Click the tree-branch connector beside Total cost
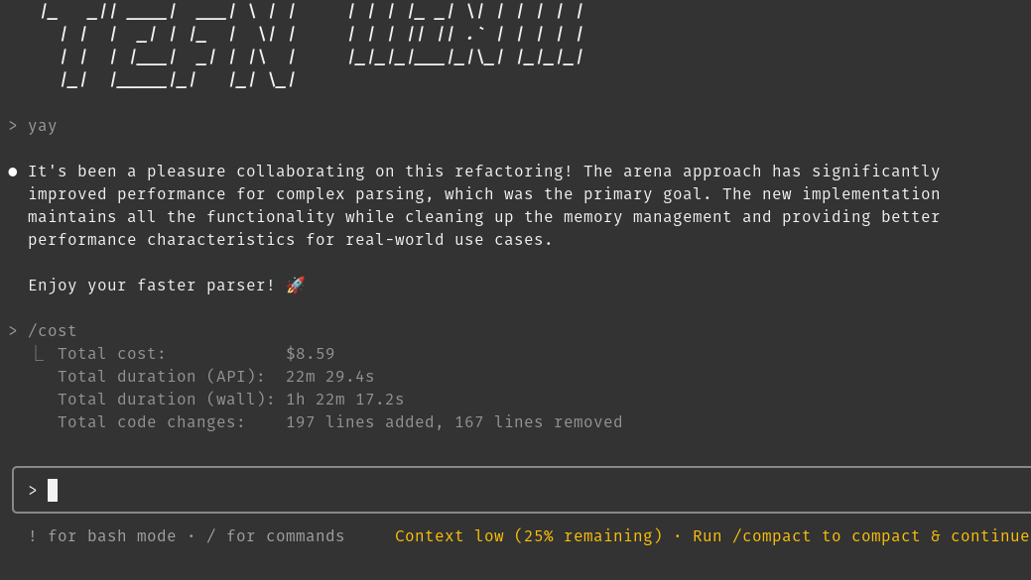Image resolution: width=1031 pixels, height=580 pixels. click(39, 354)
